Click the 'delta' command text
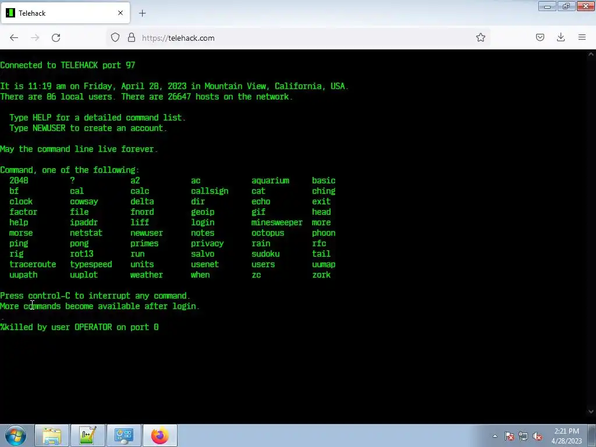 click(142, 201)
